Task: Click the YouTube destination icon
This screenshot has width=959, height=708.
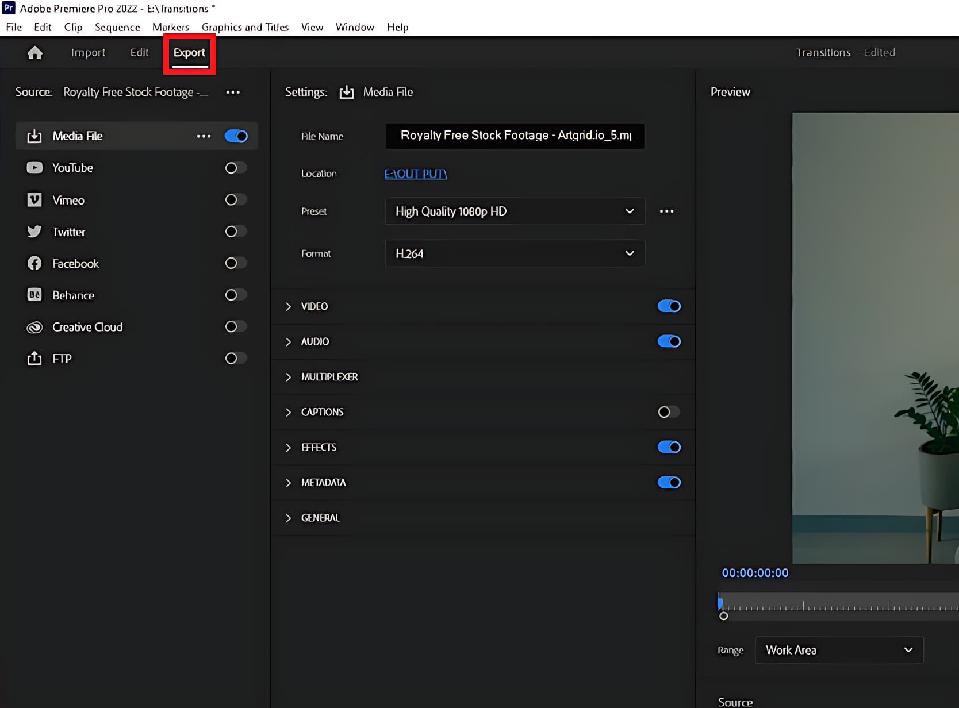Action: (34, 168)
